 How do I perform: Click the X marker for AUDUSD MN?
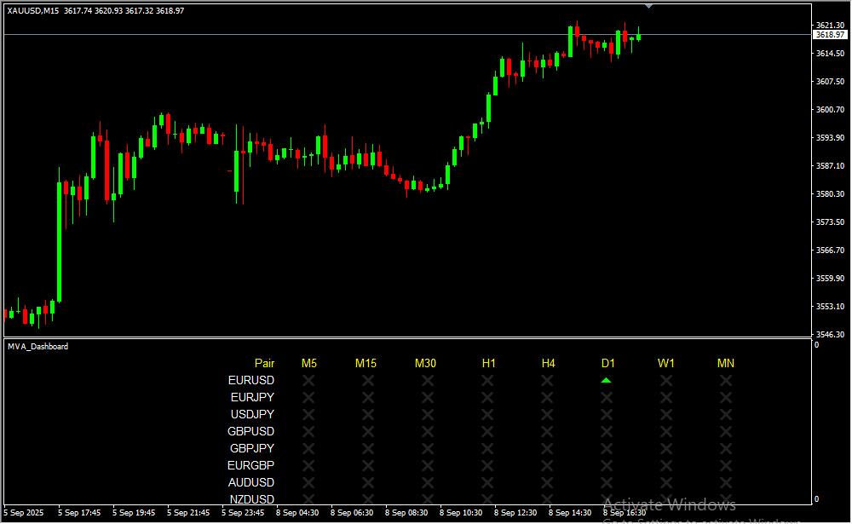726,482
